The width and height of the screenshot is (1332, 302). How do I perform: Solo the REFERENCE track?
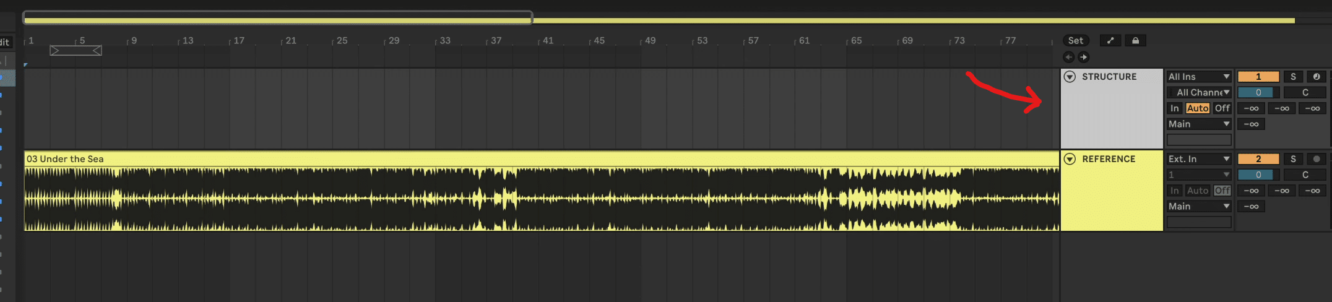[1293, 159]
